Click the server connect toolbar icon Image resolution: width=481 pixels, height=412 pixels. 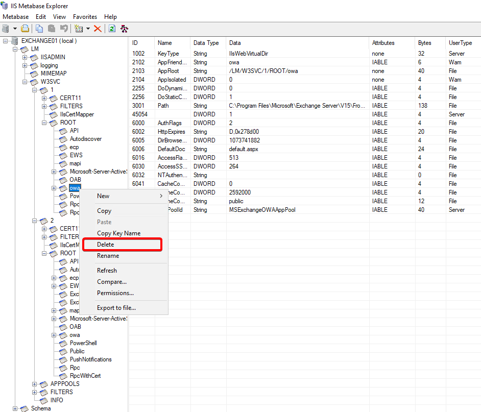pyautogui.click(x=6, y=29)
